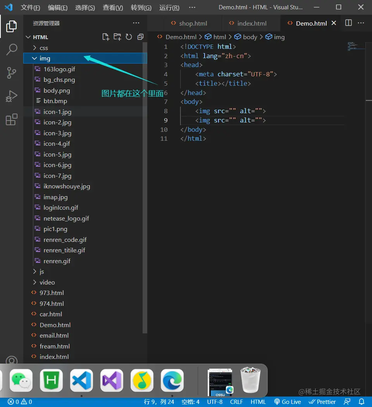Screen dimensions: 372x407
Task: Open the Search view in activity bar
Action: coord(11,49)
